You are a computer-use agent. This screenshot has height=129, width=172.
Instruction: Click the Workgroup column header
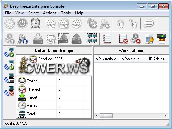tap(130, 59)
